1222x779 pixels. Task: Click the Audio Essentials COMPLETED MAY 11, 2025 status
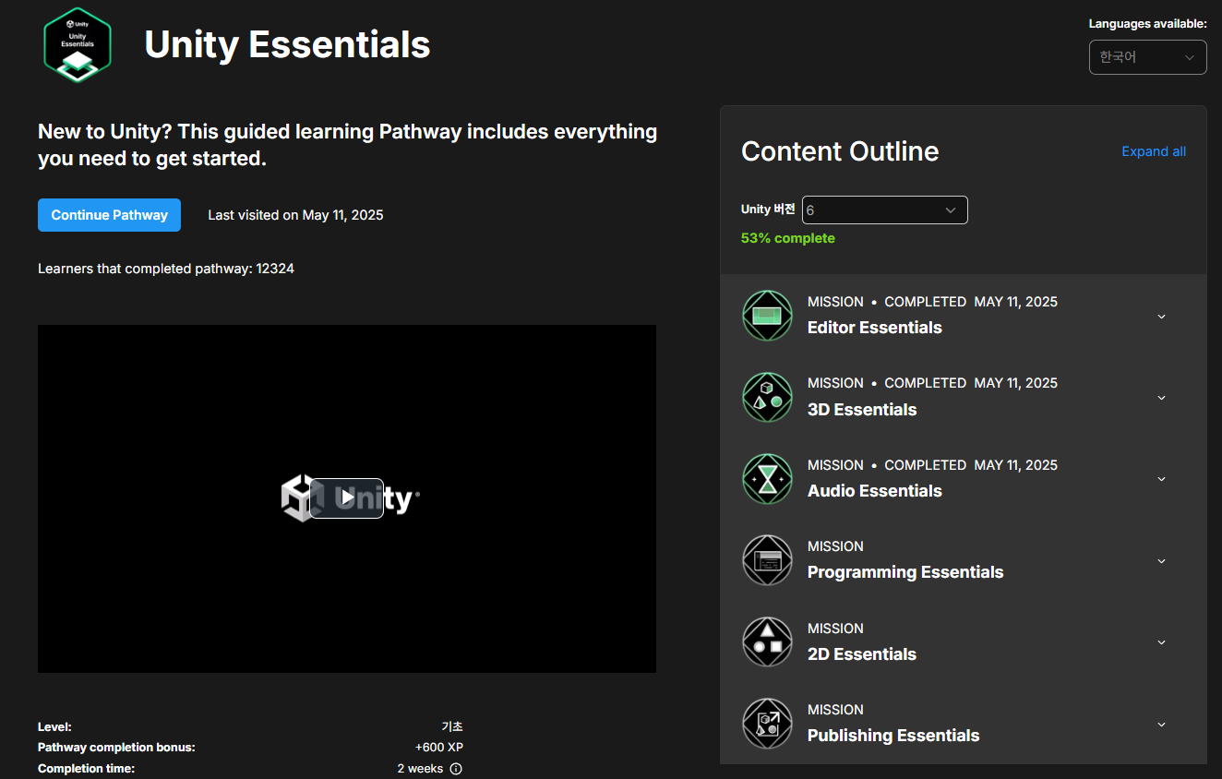971,465
